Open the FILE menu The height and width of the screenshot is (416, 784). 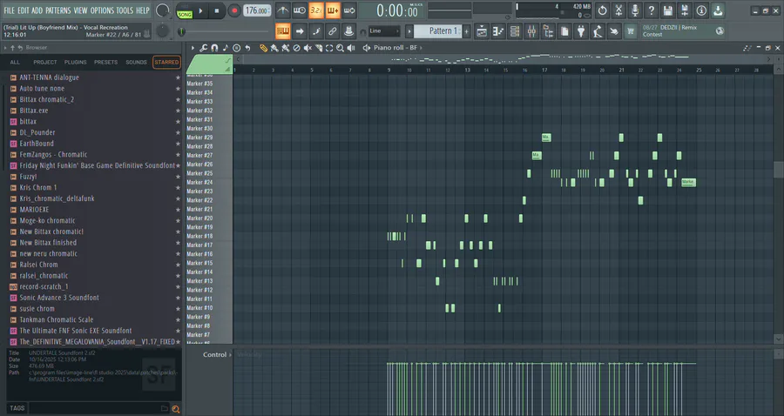click(9, 10)
